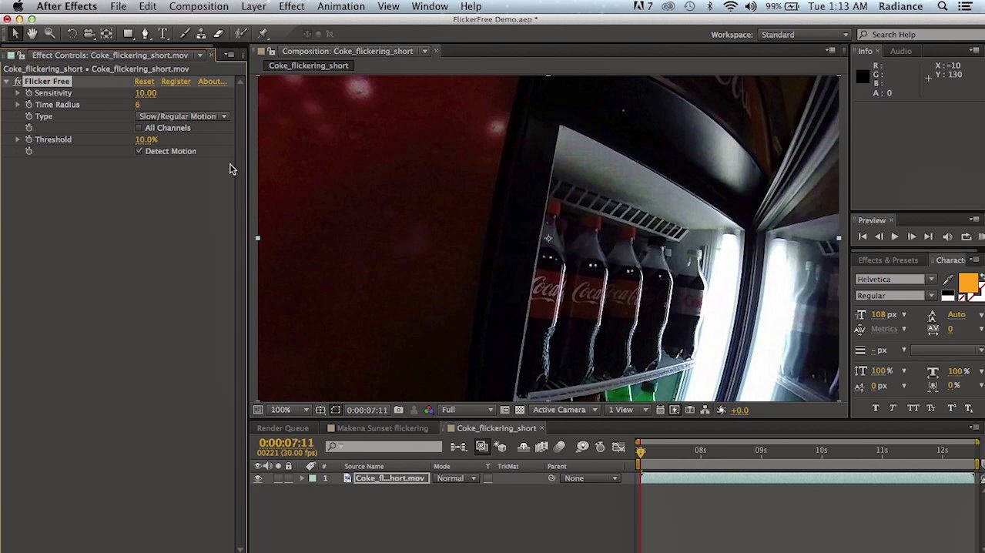
Task: Uncheck Detect Motion in Flicker Free effect
Action: click(139, 151)
